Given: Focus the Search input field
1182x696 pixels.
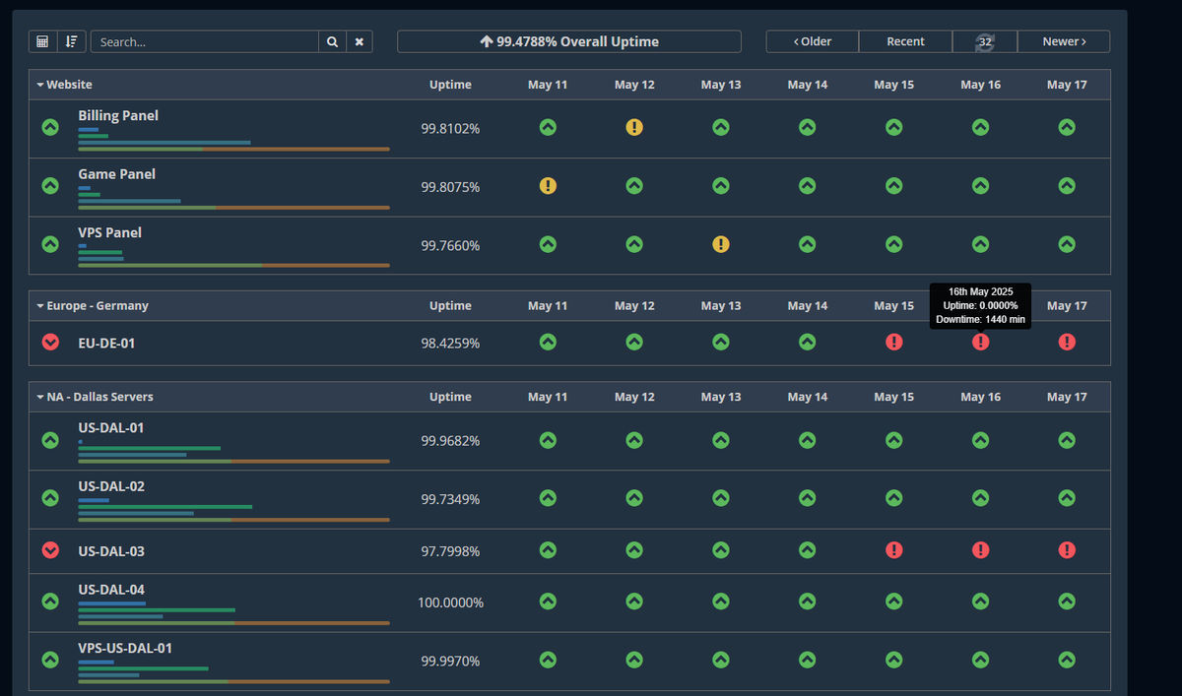Looking at the screenshot, I should pyautogui.click(x=205, y=41).
